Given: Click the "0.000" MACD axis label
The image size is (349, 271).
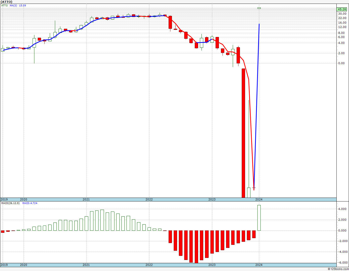Looking at the screenshot, I should pyautogui.click(x=343, y=230).
